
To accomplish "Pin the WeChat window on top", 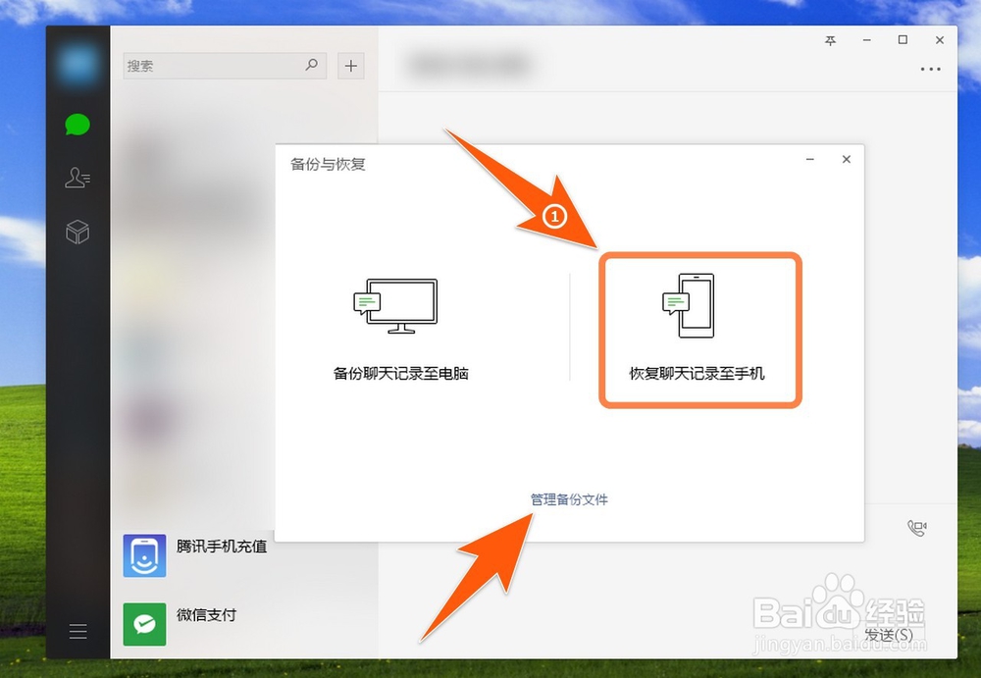I will click(830, 40).
